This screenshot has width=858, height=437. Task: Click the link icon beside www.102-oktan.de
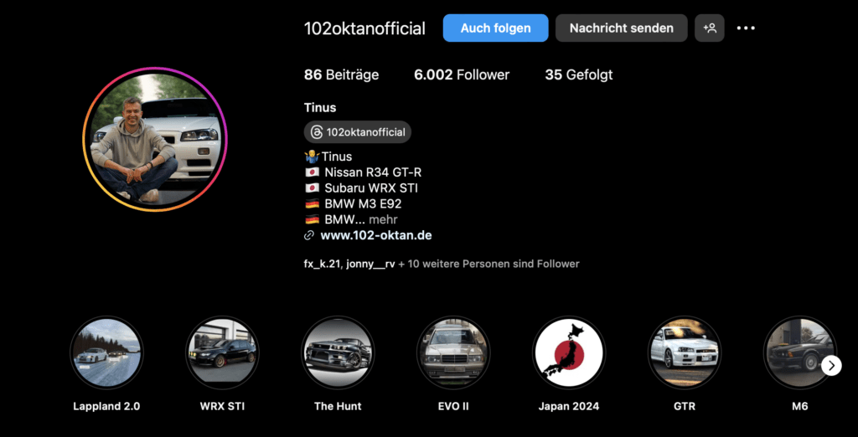tap(309, 236)
